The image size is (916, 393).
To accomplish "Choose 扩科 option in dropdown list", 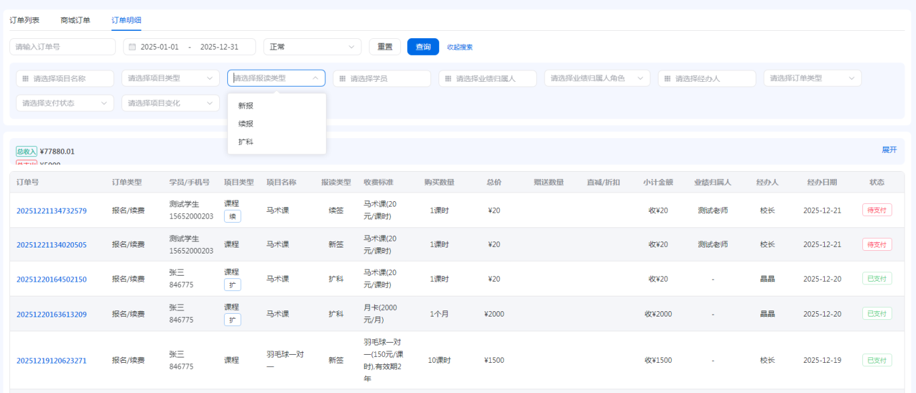I will point(246,142).
